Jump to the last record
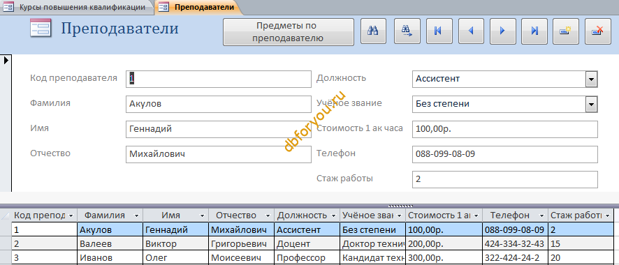Image resolution: width=619 pixels, height=265 pixels. click(x=534, y=31)
